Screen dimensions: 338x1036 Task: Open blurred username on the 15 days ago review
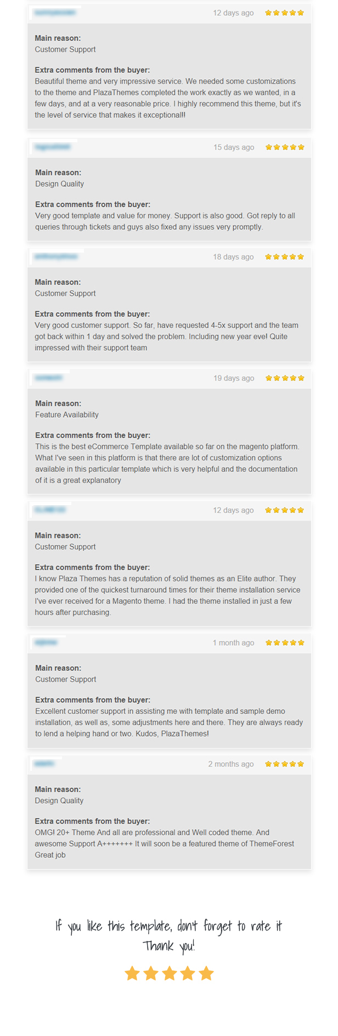click(53, 147)
